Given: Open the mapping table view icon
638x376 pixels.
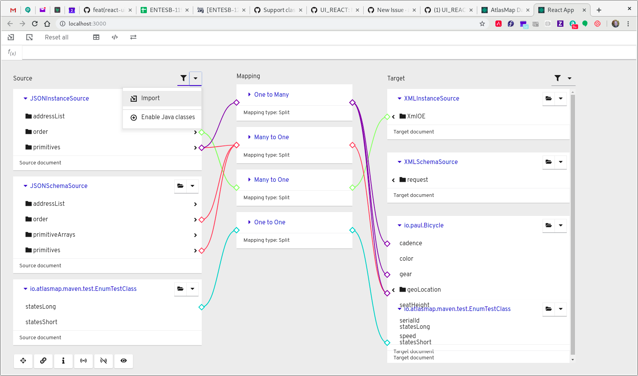Looking at the screenshot, I should pos(96,37).
